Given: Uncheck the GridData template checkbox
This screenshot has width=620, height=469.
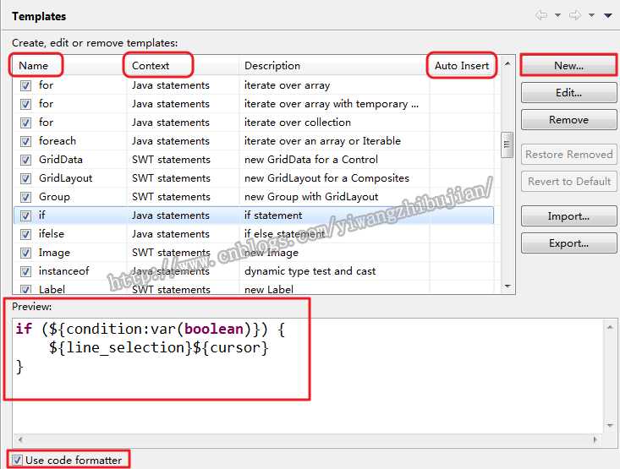Looking at the screenshot, I should [25, 160].
